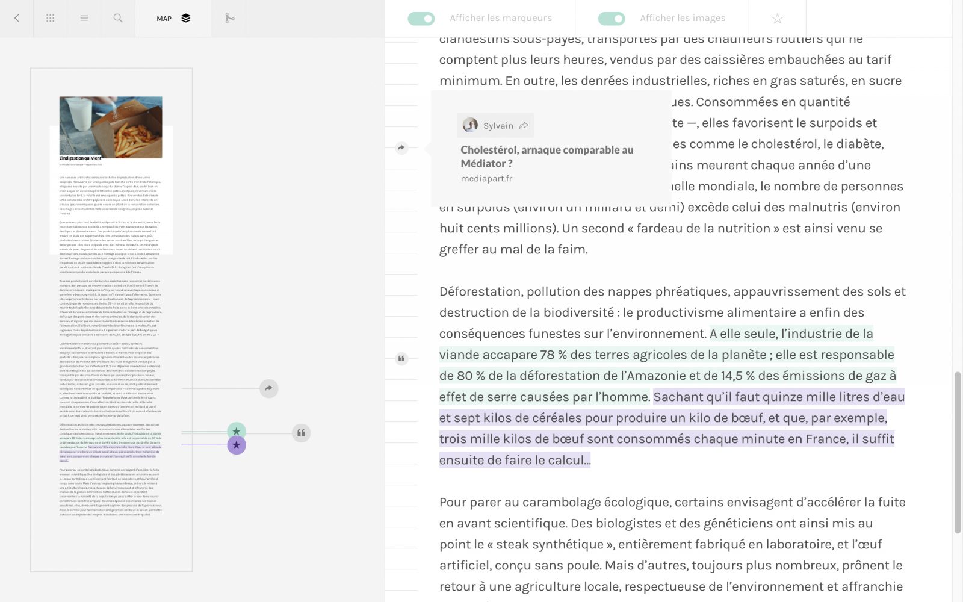Select the branch graph view icon

229,18
